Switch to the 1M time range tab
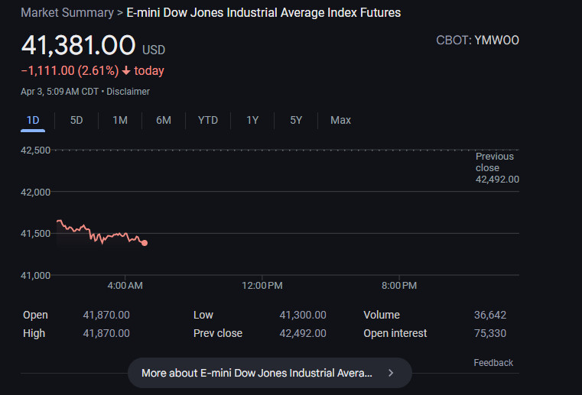 [x=120, y=120]
